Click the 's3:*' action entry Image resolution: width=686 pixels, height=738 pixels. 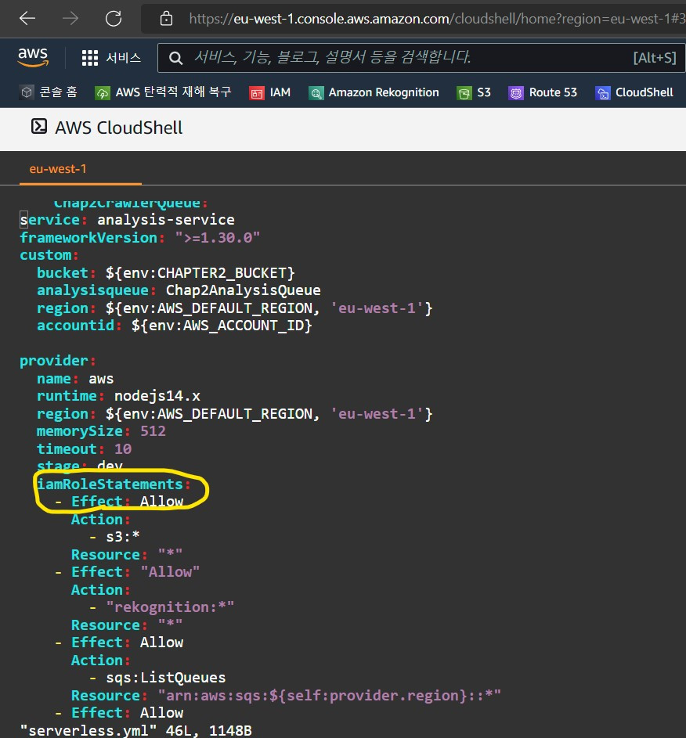pos(123,537)
